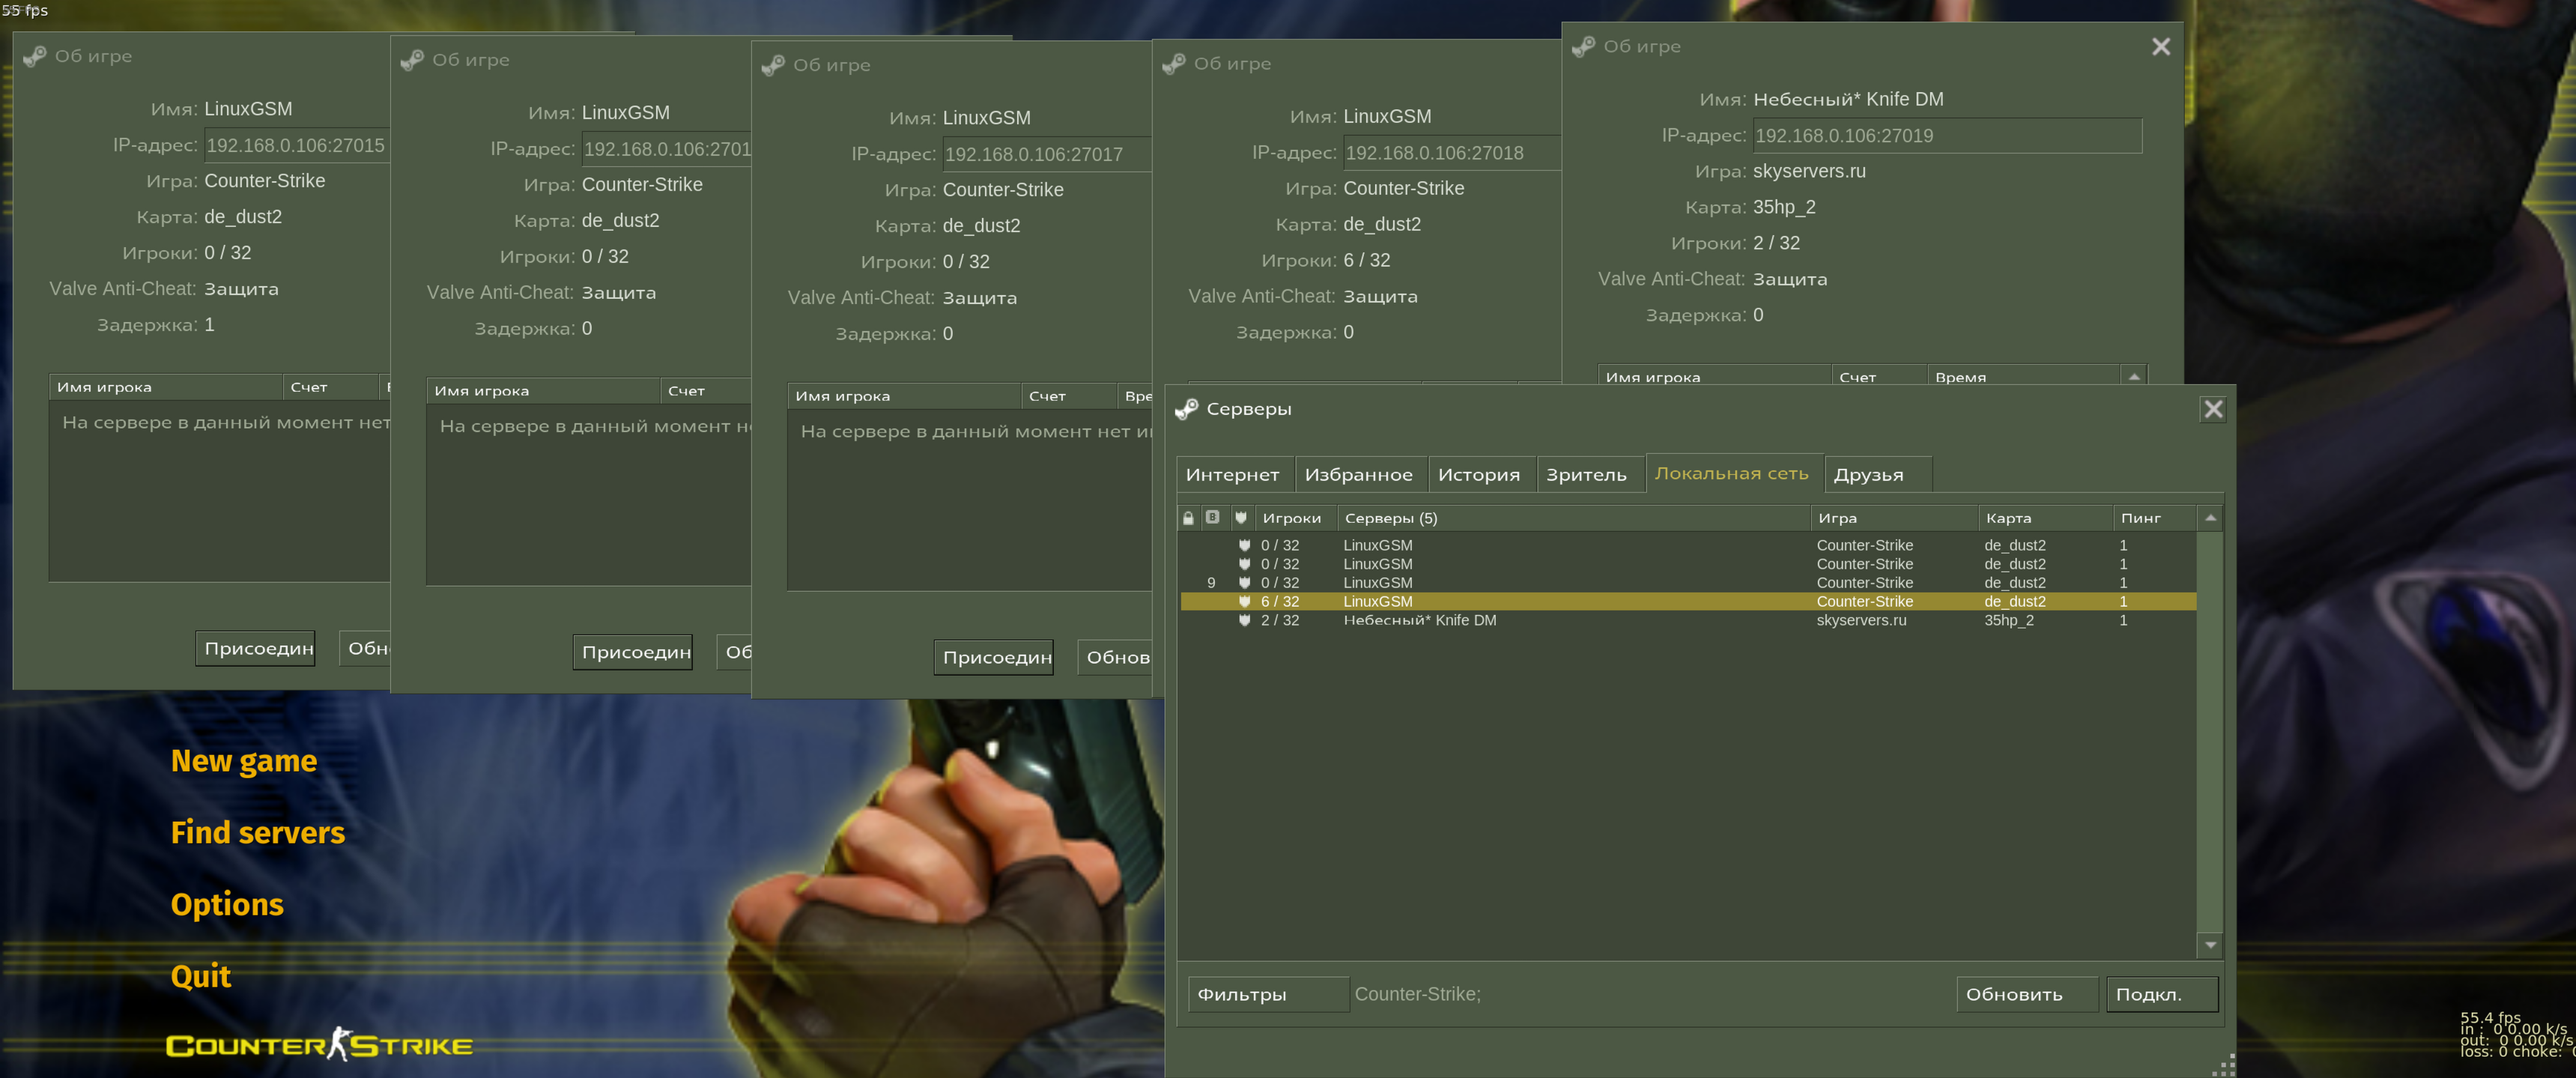Sort servers by the password lock column icon

[x=1188, y=518]
